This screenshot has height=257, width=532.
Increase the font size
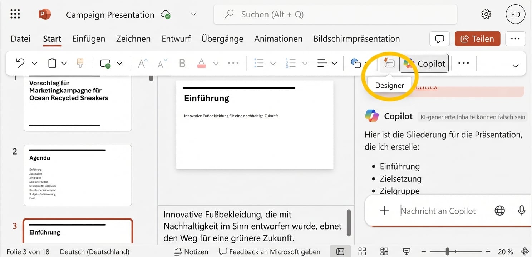[x=142, y=63]
